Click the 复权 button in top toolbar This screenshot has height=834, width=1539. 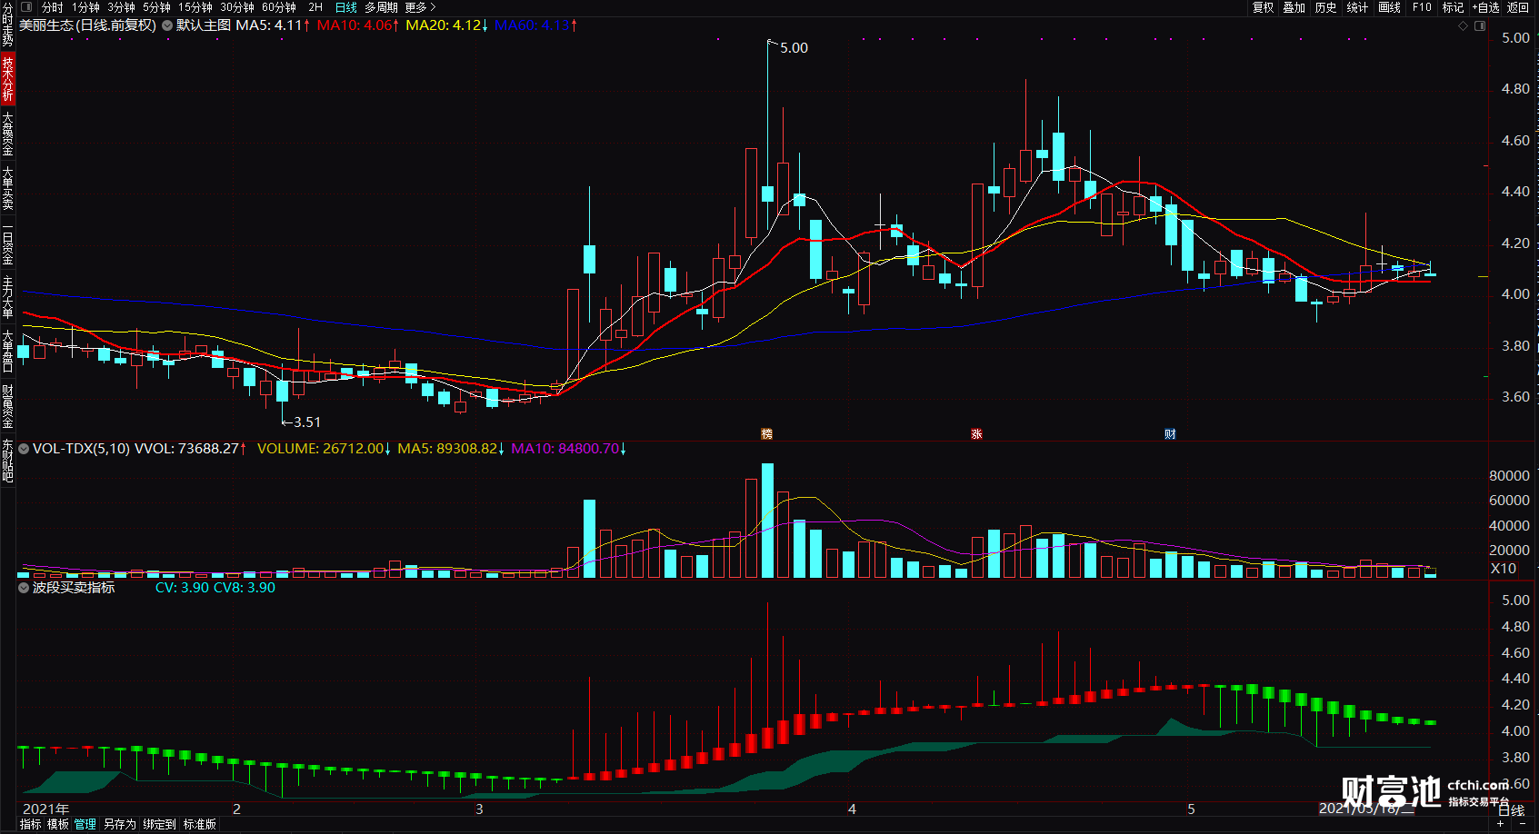1263,7
